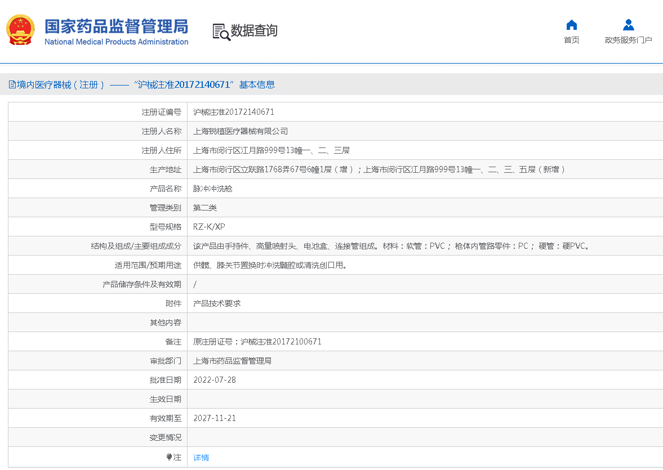This screenshot has width=663, height=470.
Task: Click the 注册证编号 value 沪械注准20172140671
Action: (x=233, y=111)
